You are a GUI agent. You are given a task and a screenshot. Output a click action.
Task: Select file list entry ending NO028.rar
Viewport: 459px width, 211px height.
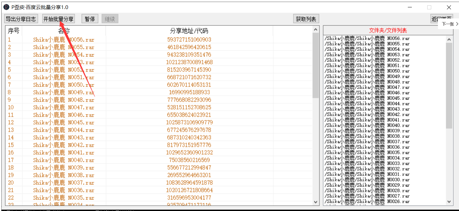(367, 191)
